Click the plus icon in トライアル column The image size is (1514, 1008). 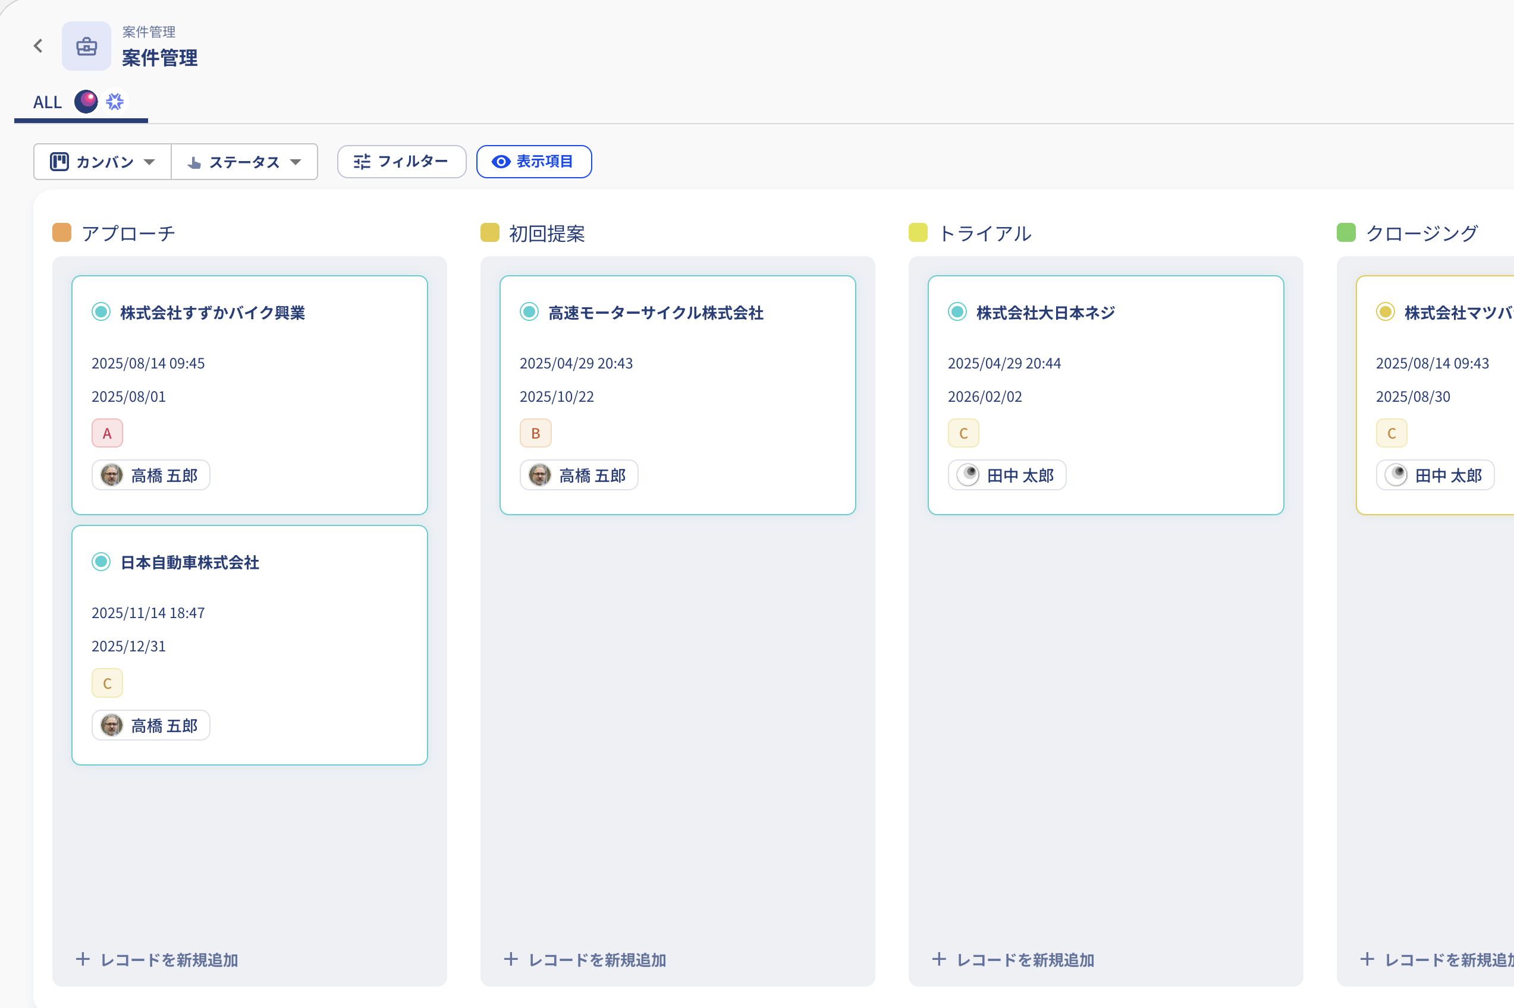click(x=939, y=959)
